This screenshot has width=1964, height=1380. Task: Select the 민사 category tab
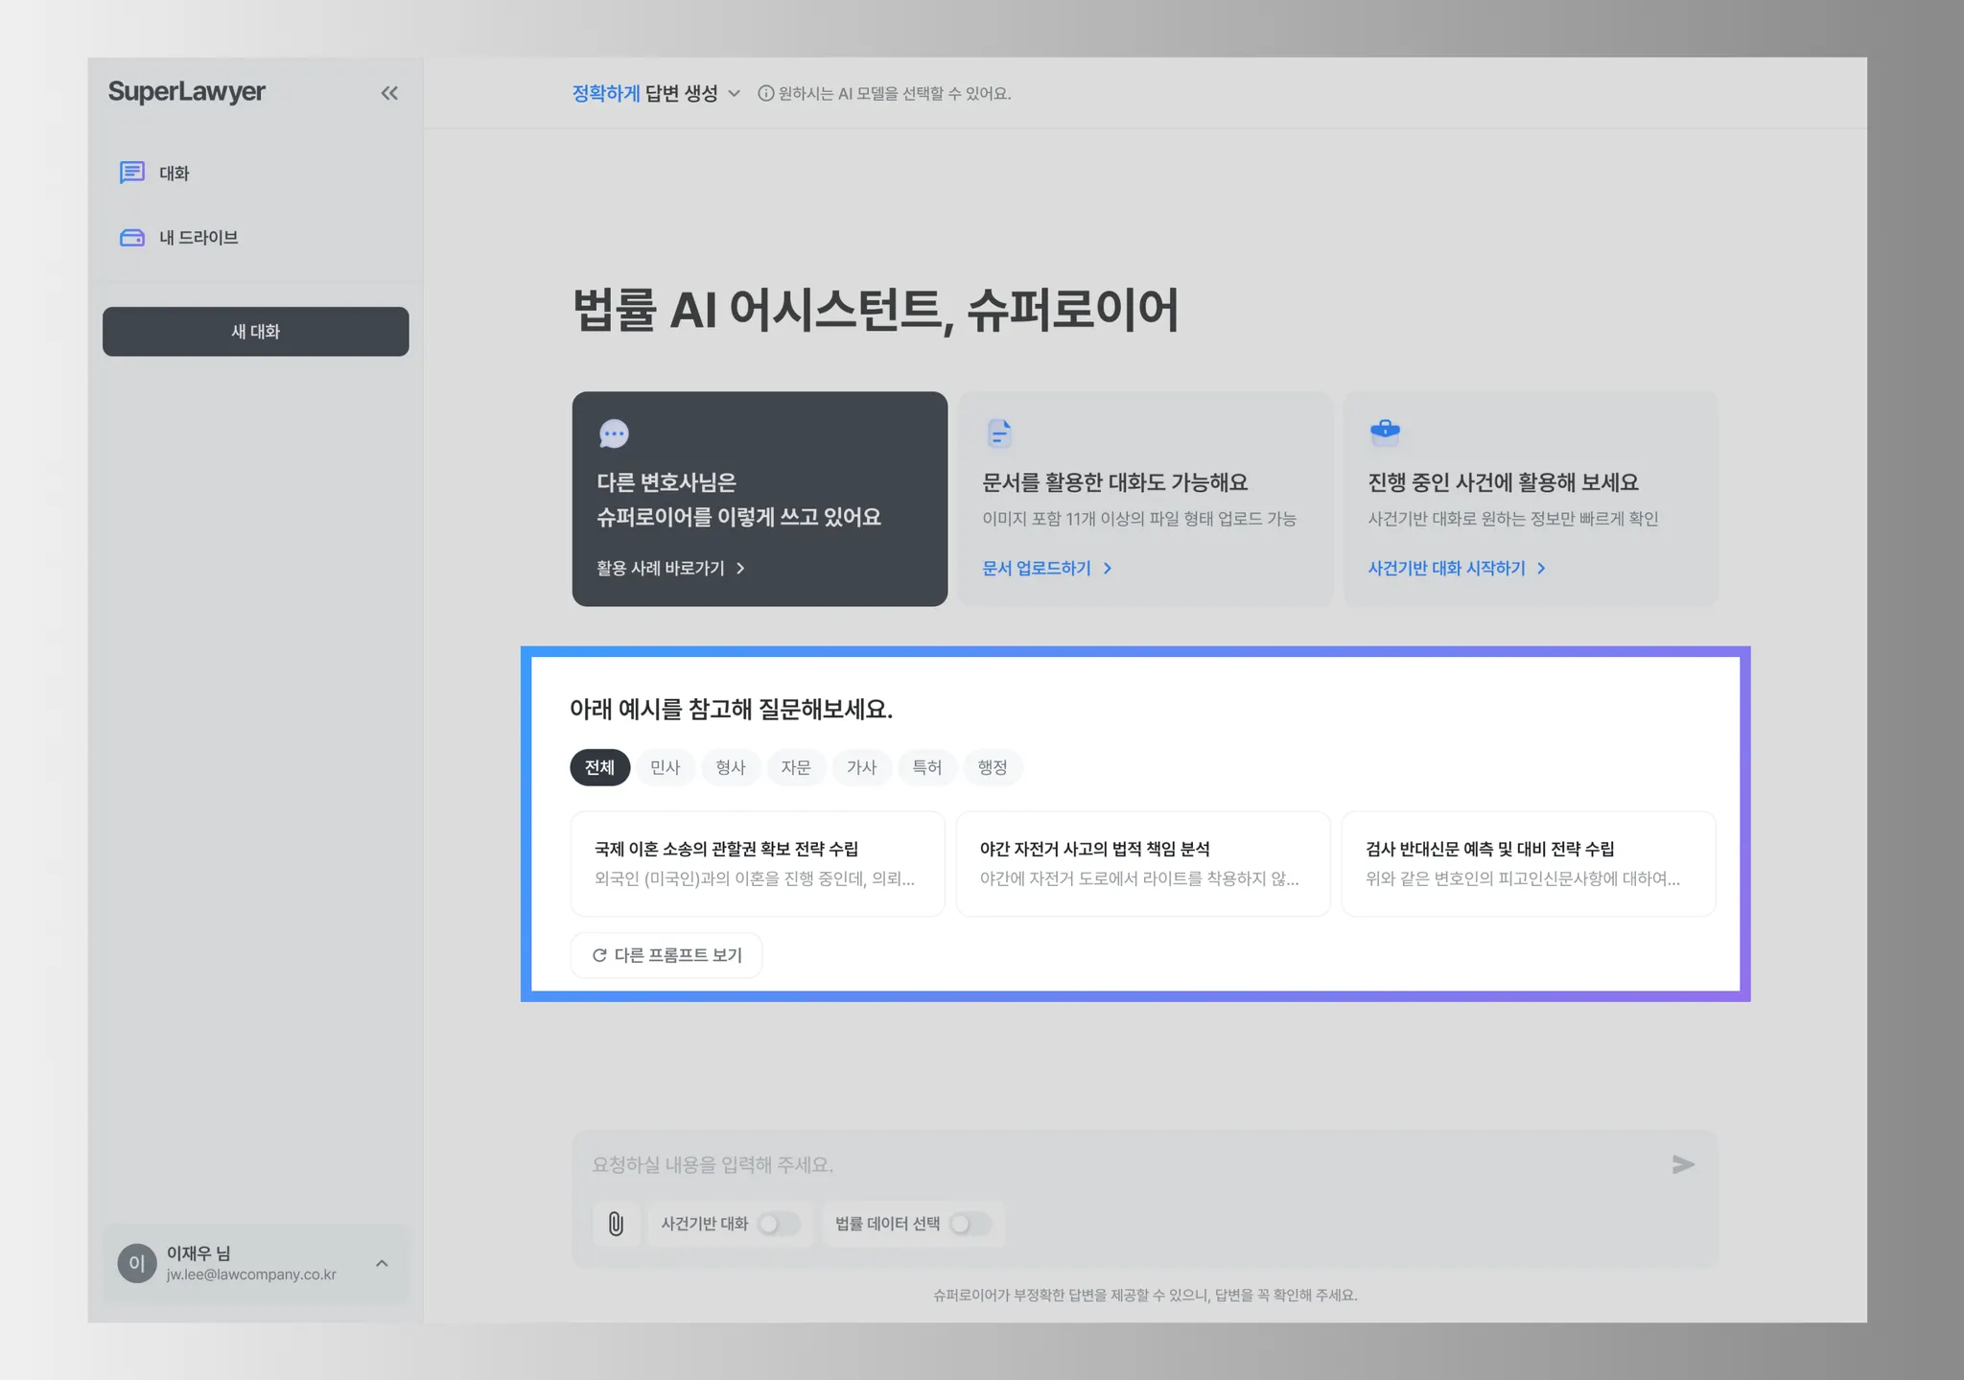665,767
